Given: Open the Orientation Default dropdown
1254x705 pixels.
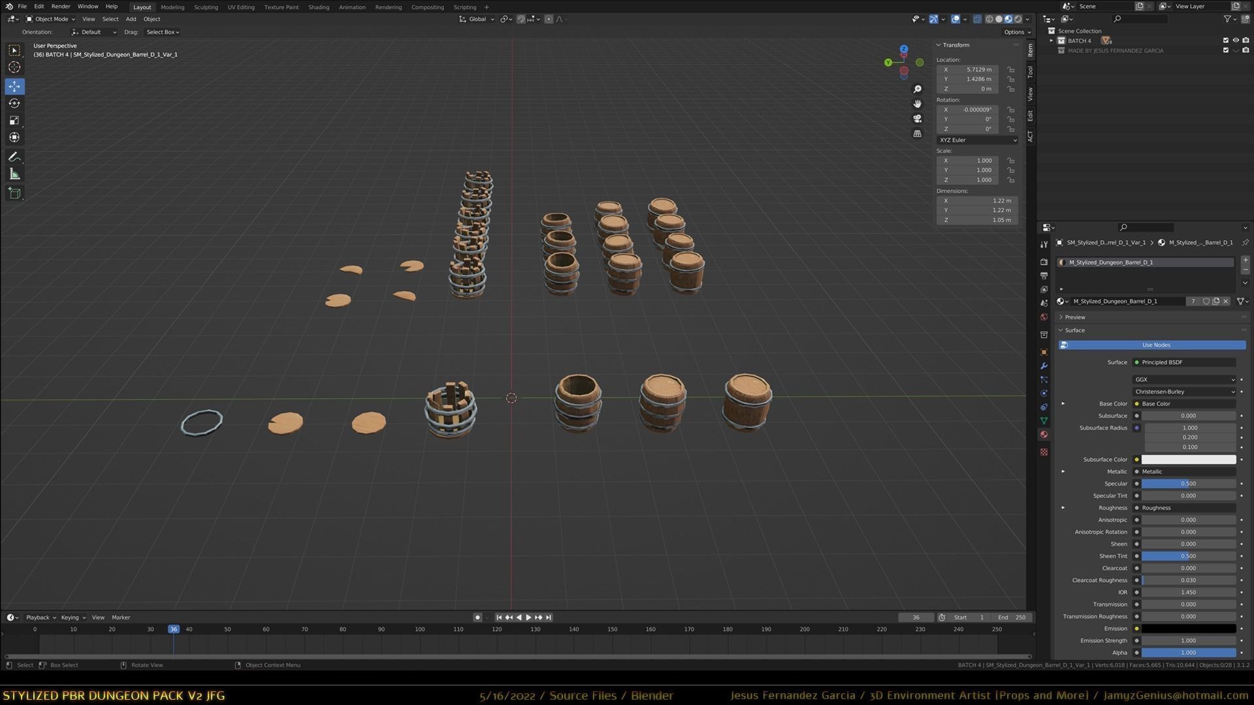Looking at the screenshot, I should 94,32.
